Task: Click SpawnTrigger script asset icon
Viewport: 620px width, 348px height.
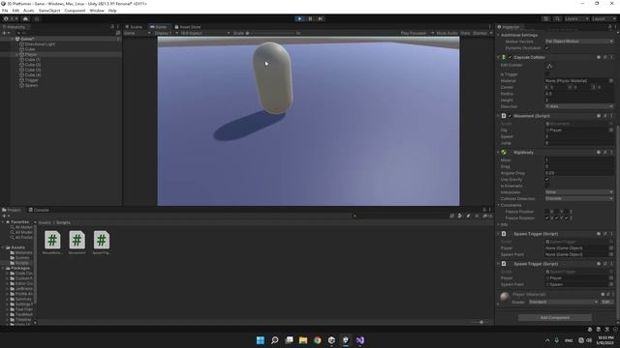Action: click(102, 240)
